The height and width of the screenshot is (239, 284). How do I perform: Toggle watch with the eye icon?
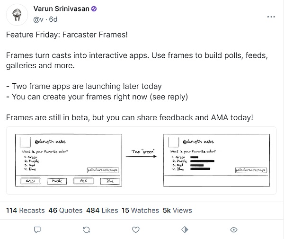pyautogui.click(x=234, y=230)
